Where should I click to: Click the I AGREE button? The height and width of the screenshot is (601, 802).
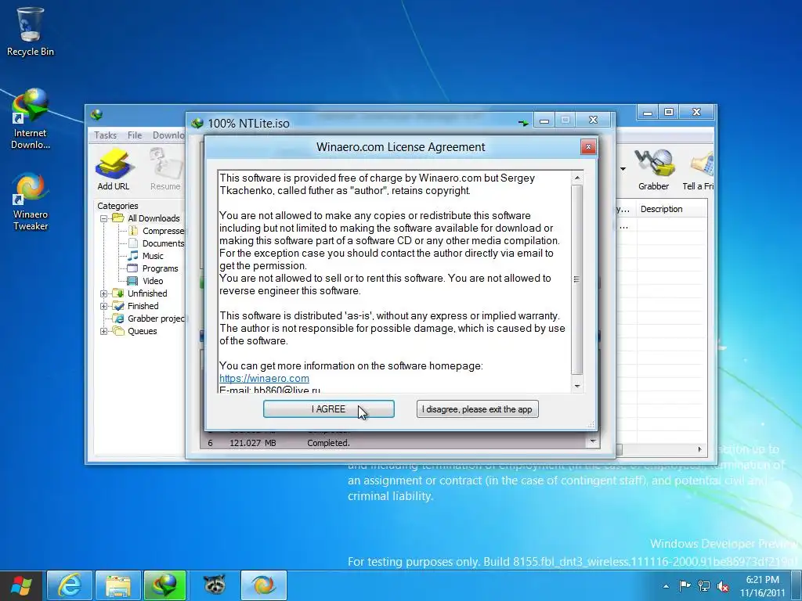[x=328, y=408]
